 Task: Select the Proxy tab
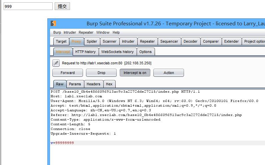76,41
